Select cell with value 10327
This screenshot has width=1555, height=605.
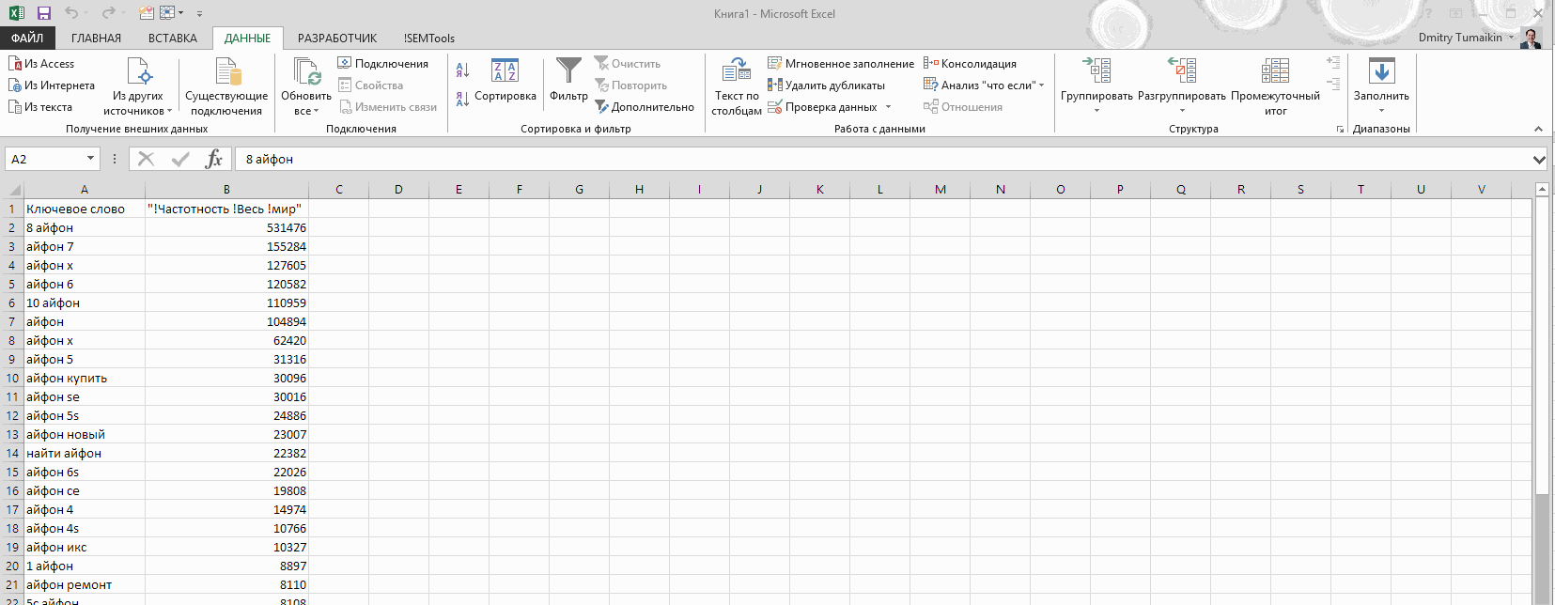(226, 547)
